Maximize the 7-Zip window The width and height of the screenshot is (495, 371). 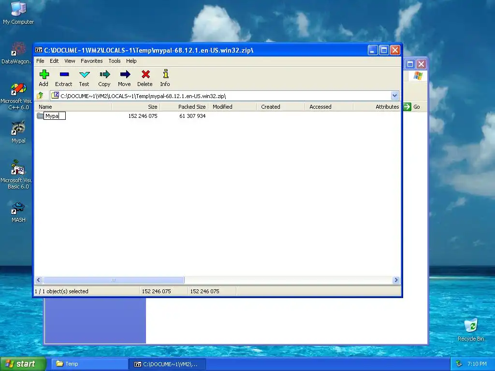pyautogui.click(x=384, y=50)
